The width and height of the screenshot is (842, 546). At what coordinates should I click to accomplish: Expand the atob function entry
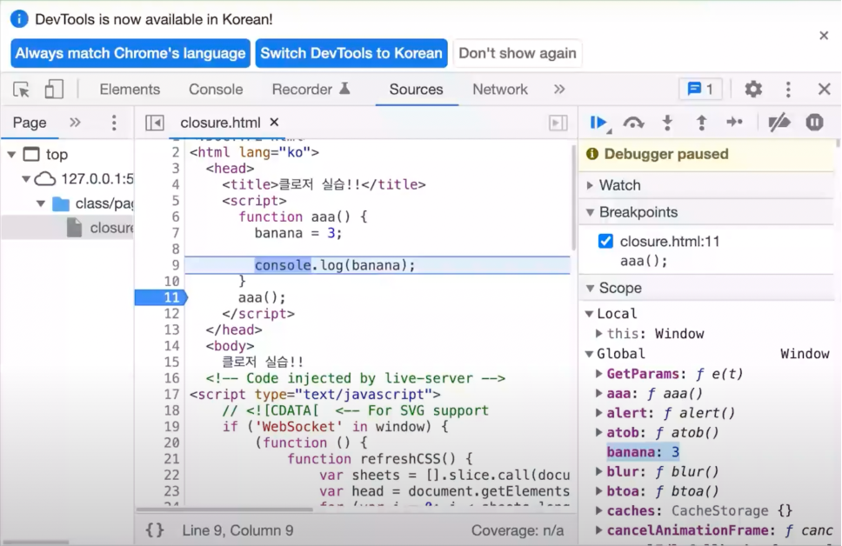click(598, 432)
